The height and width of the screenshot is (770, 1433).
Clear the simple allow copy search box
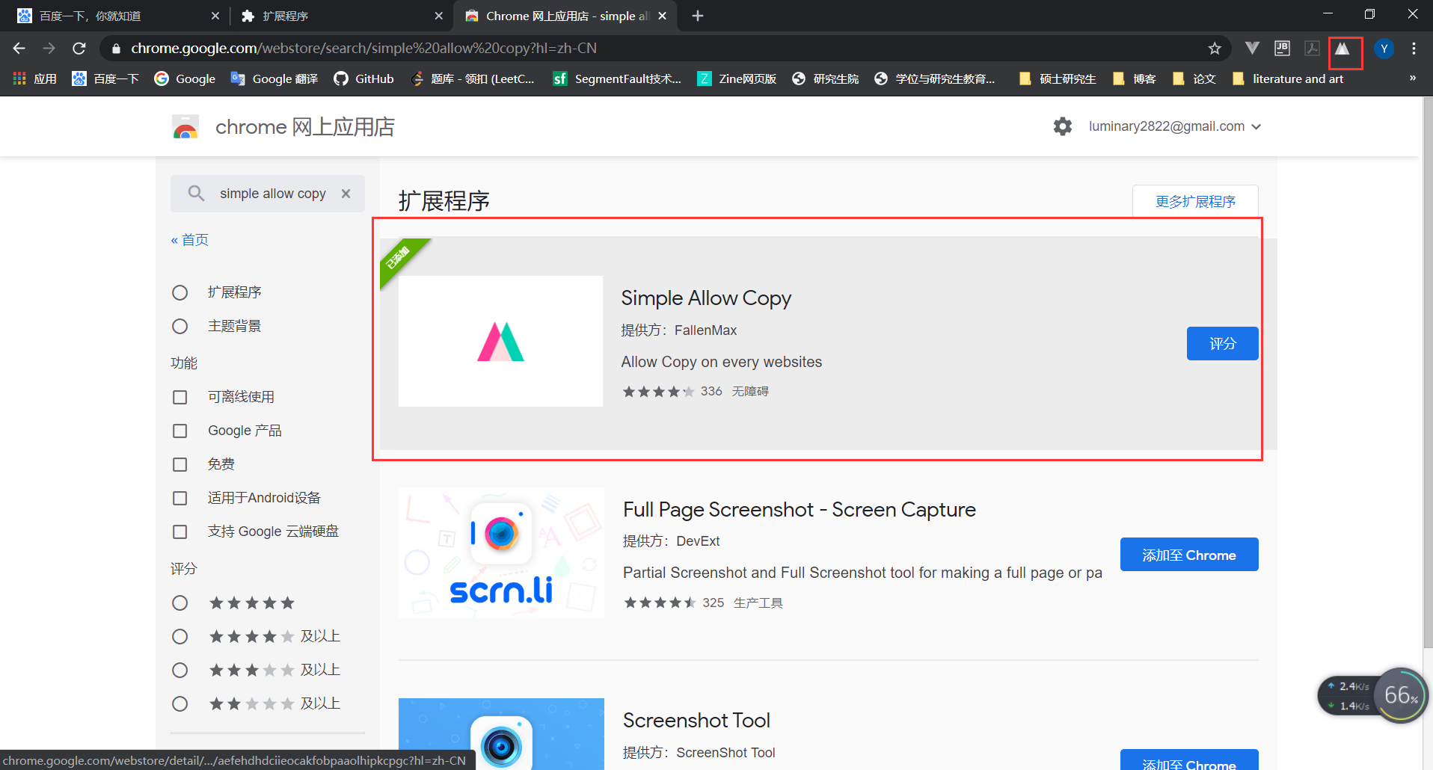pos(346,194)
